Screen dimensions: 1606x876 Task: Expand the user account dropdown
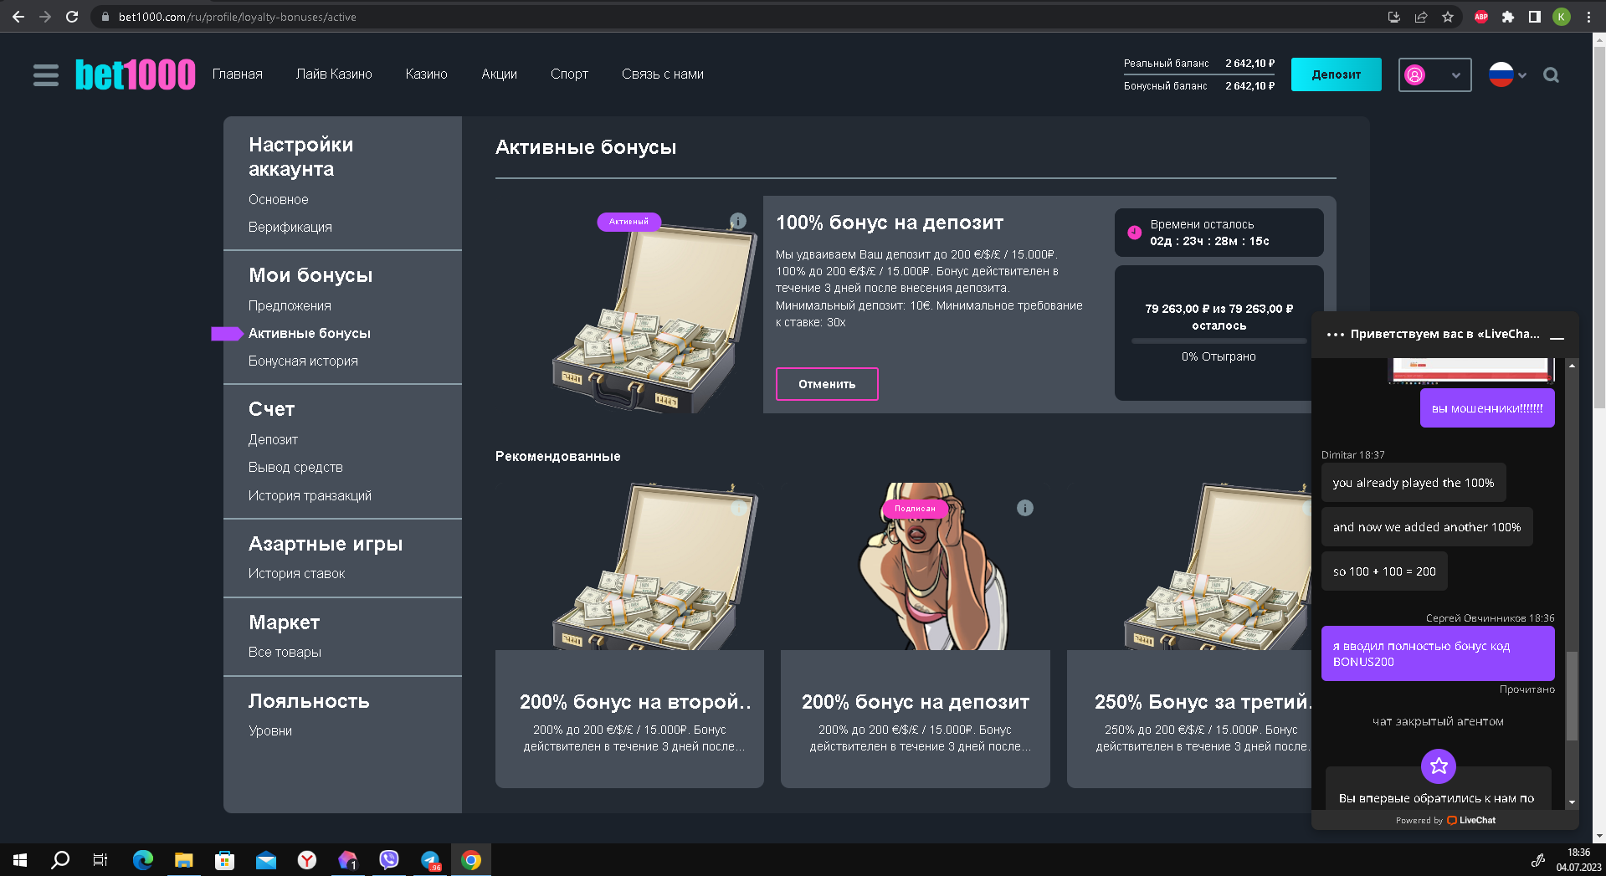[x=1434, y=75]
